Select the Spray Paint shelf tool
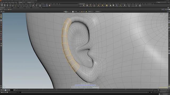This screenshot has width=170, height=95. [33, 6]
